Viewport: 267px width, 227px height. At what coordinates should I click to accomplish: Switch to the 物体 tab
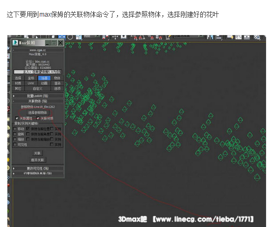[x=57, y=78]
